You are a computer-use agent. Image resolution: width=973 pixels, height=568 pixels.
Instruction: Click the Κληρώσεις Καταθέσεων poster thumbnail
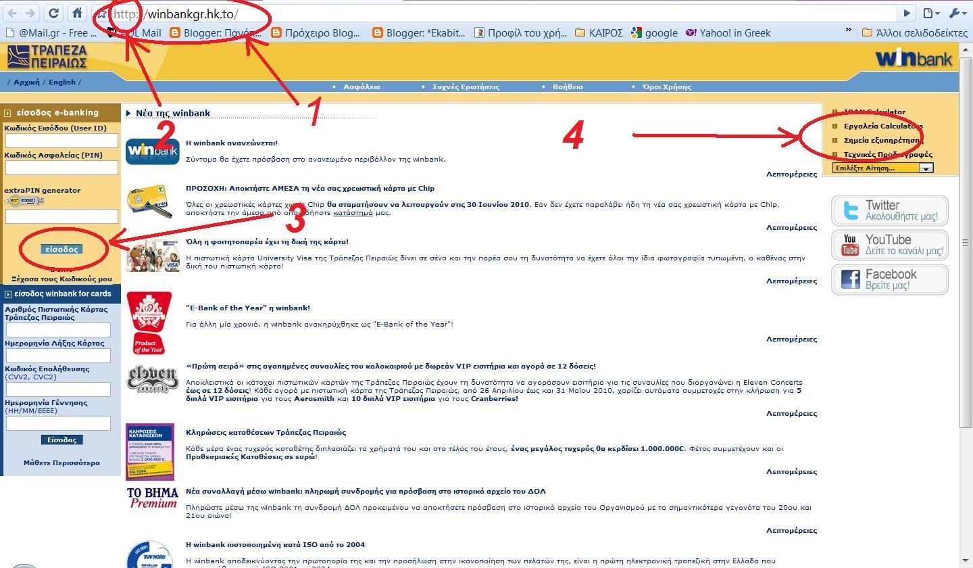(150, 452)
